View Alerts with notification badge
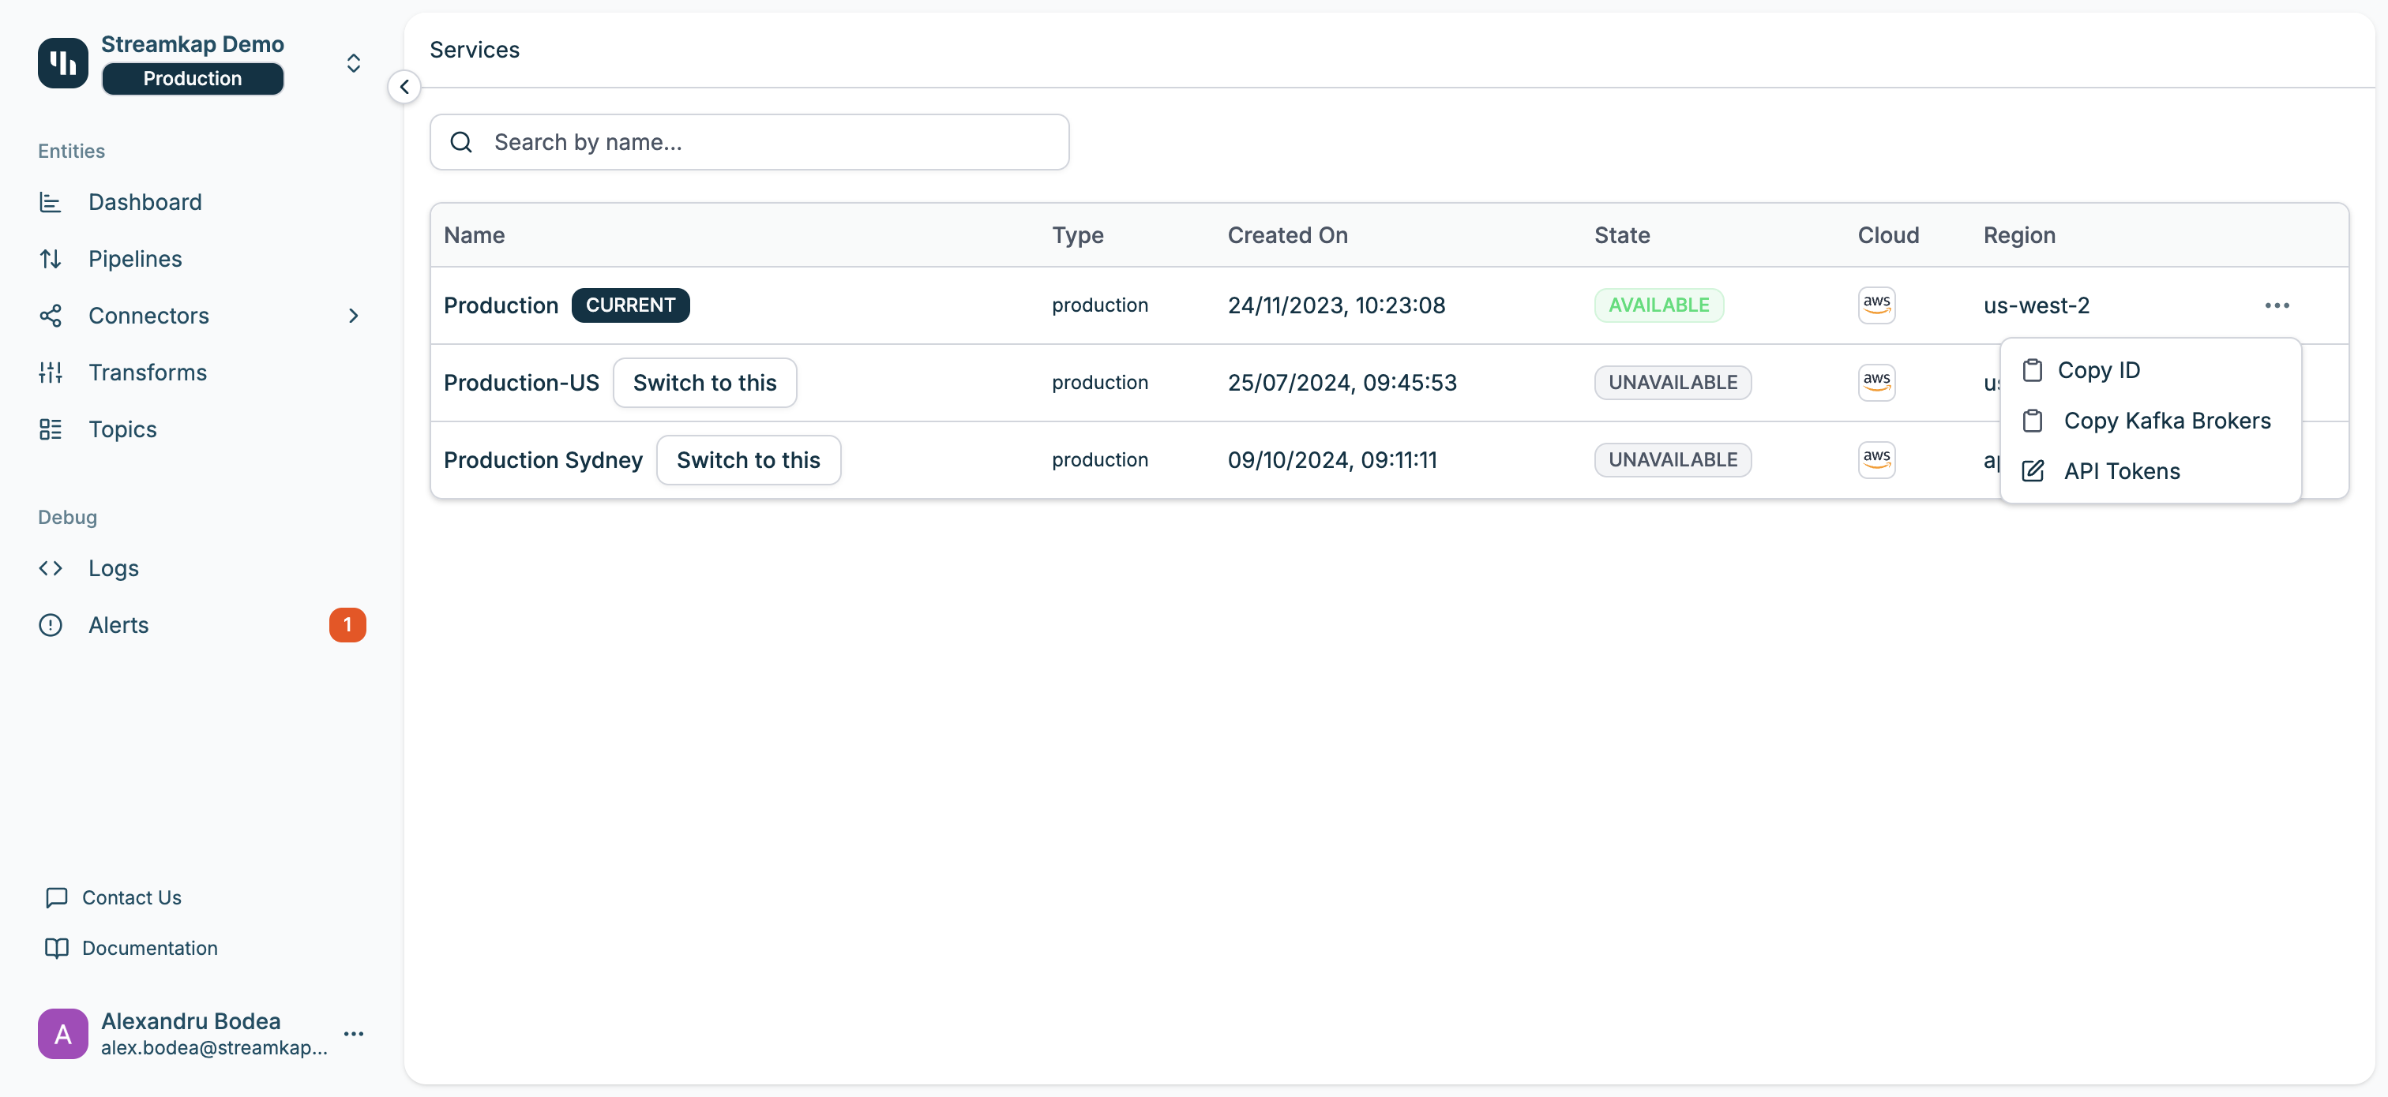The width and height of the screenshot is (2388, 1097). tap(118, 625)
